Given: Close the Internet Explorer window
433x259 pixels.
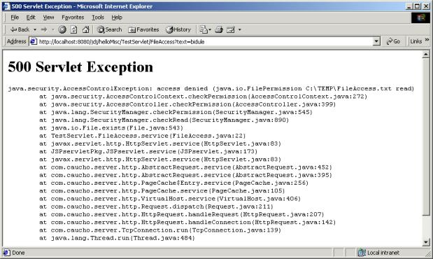Looking at the screenshot, I should click(x=425, y=6).
